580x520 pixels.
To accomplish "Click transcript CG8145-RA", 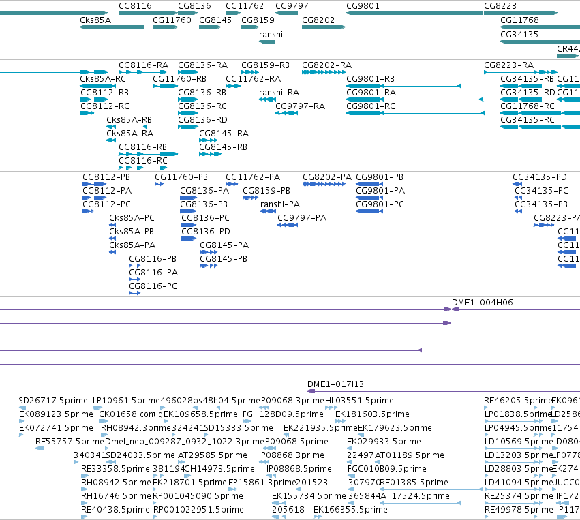I will [x=224, y=134].
